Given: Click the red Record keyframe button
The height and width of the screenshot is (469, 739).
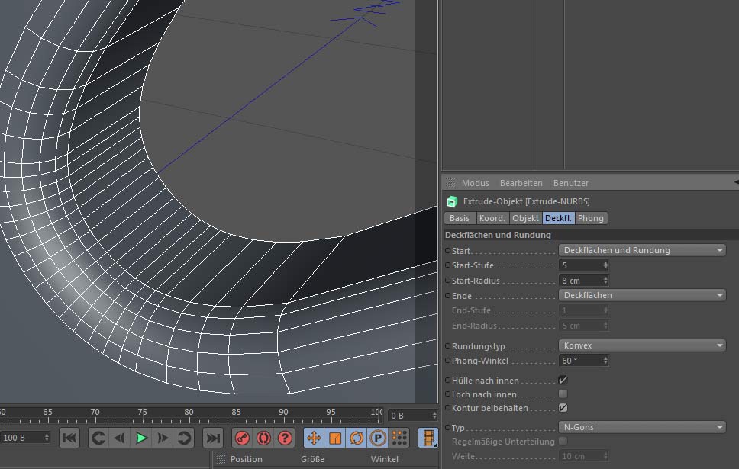Looking at the screenshot, I should (x=241, y=438).
